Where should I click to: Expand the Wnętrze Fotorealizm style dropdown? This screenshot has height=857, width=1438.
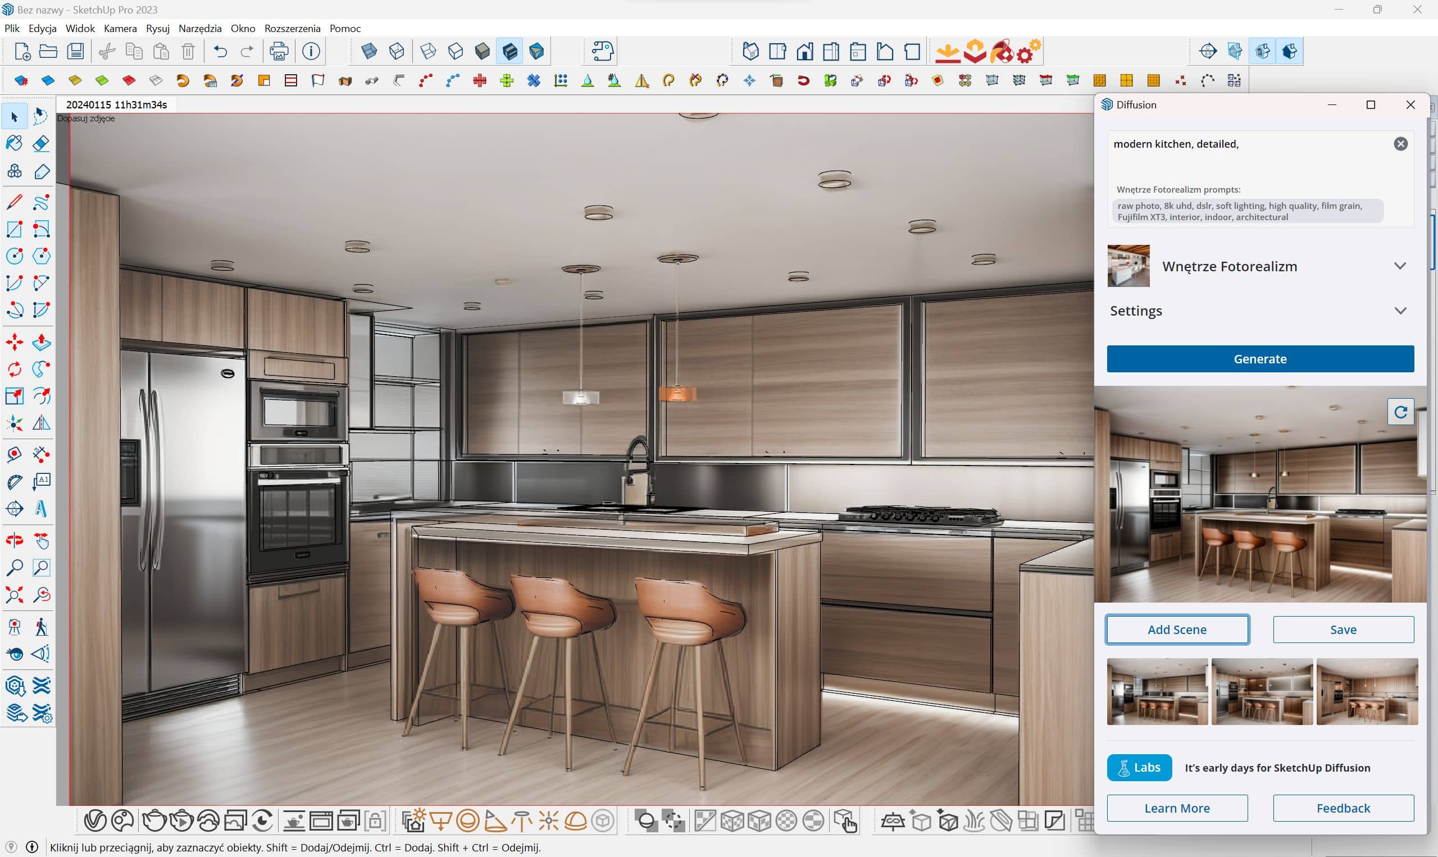(1399, 266)
